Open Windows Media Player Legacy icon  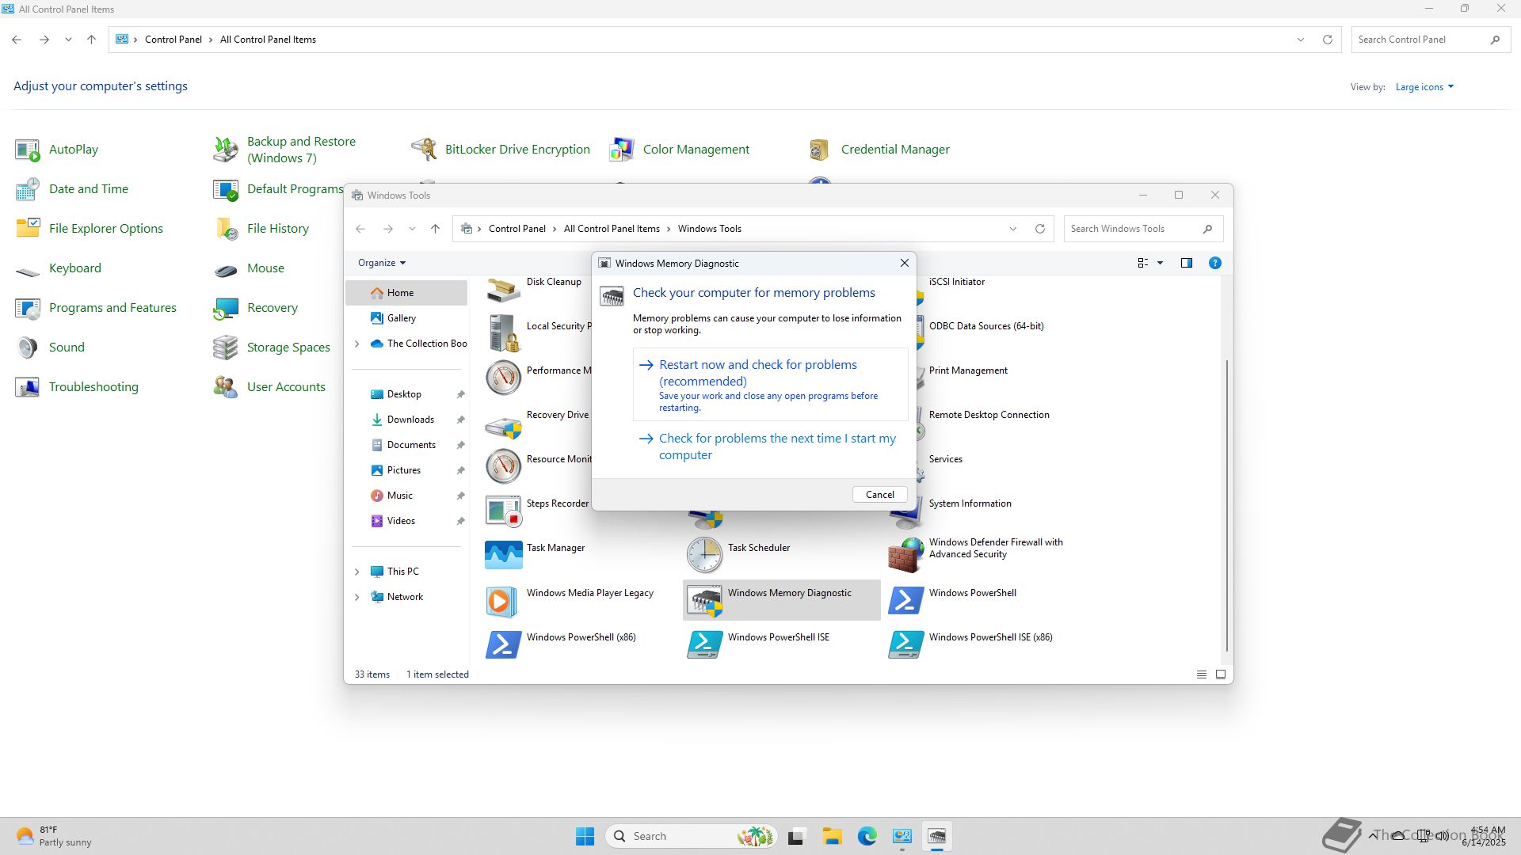[x=503, y=601]
